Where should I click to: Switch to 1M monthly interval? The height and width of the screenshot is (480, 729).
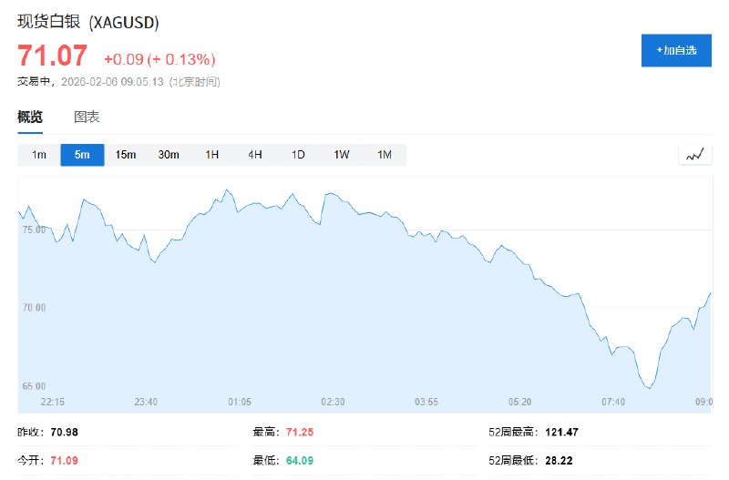pyautogui.click(x=385, y=155)
